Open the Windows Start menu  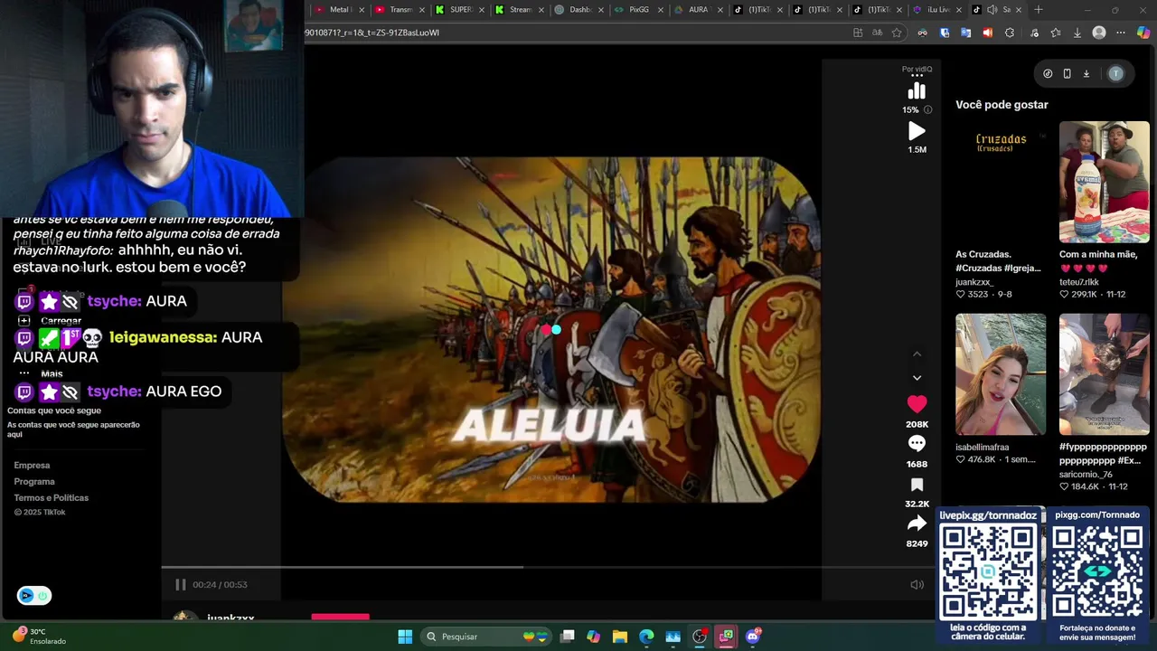[x=405, y=637]
